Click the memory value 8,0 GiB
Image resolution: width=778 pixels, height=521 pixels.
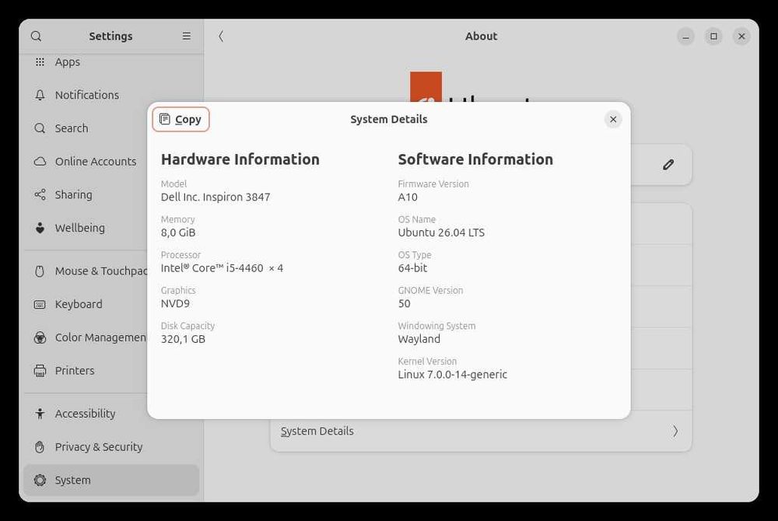point(178,233)
